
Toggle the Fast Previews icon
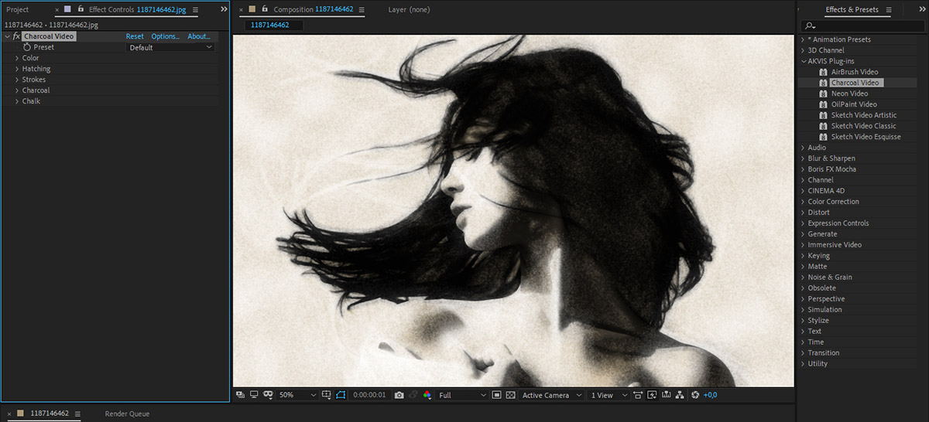(651, 395)
